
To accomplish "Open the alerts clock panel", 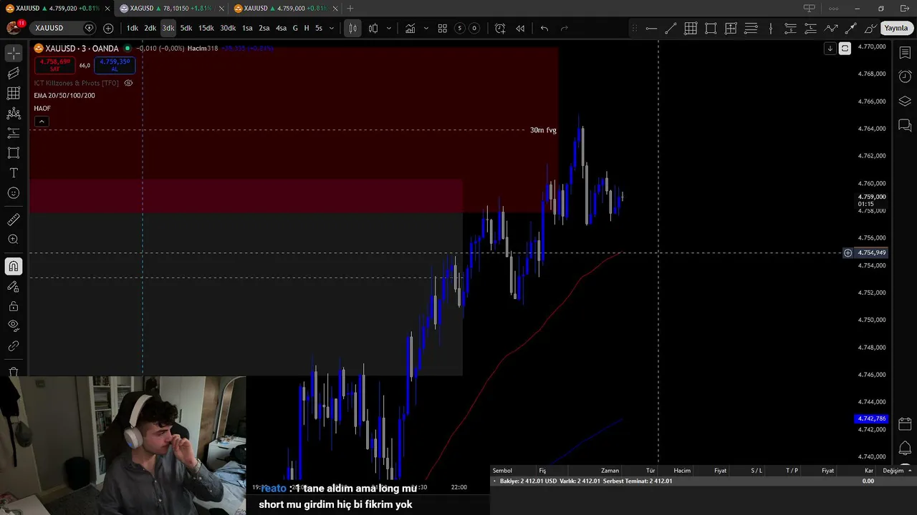I will (905, 77).
